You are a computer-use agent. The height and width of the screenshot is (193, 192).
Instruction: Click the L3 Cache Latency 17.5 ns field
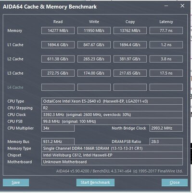point(166,73)
